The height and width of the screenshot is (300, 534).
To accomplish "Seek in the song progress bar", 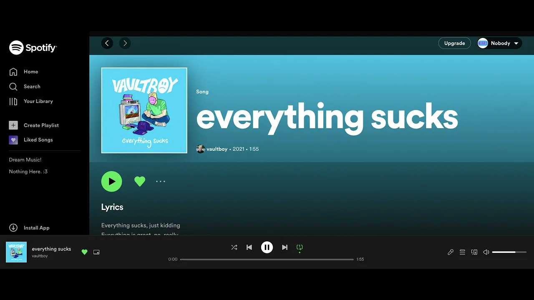I will pos(267,259).
